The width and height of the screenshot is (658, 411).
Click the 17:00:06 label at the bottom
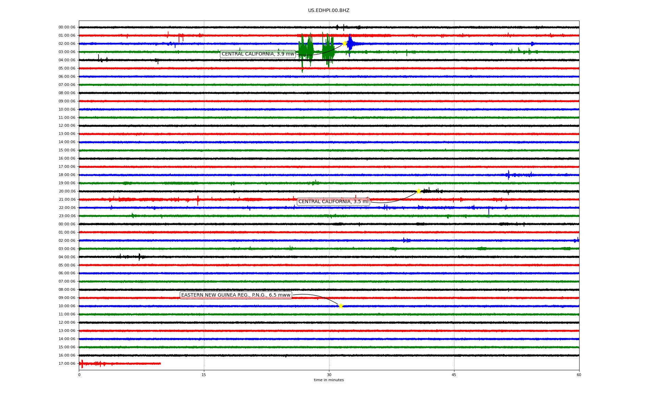click(x=67, y=364)
